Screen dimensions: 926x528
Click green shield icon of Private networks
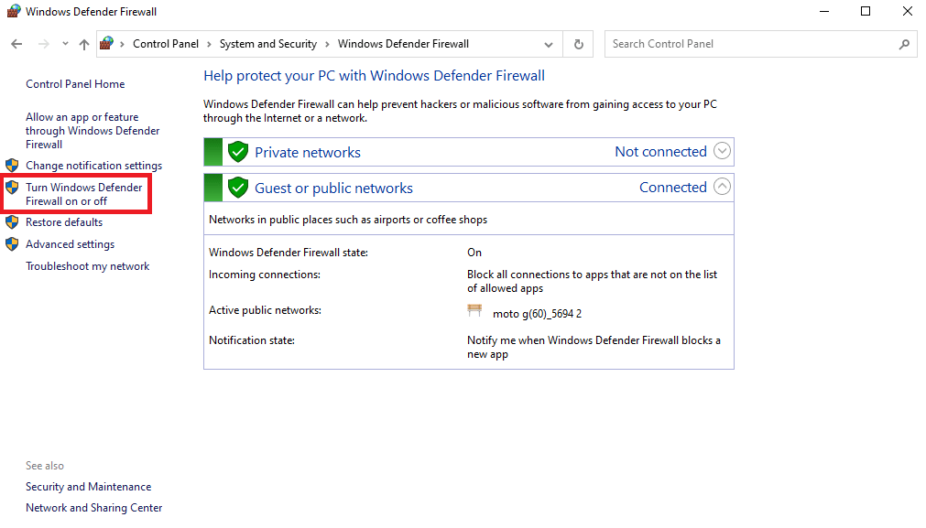pyautogui.click(x=238, y=152)
